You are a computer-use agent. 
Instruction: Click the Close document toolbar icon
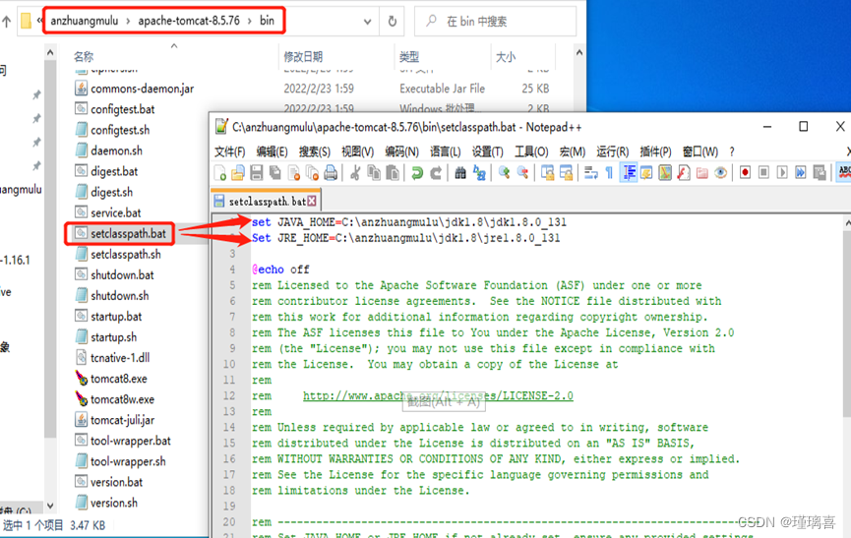[293, 173]
